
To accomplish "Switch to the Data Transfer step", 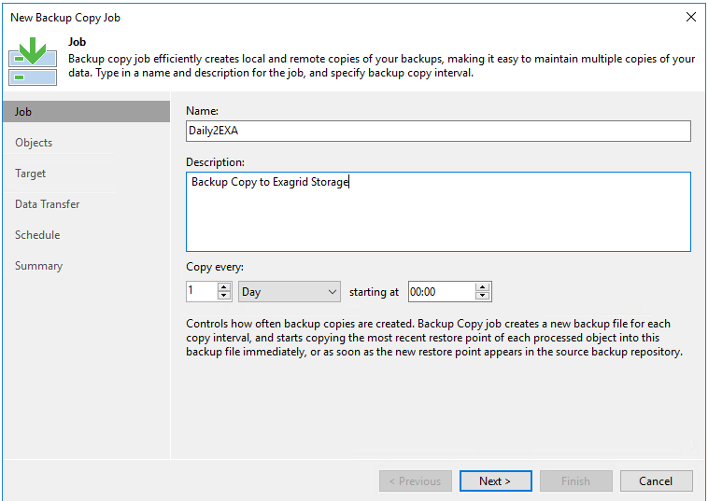I will (x=47, y=204).
